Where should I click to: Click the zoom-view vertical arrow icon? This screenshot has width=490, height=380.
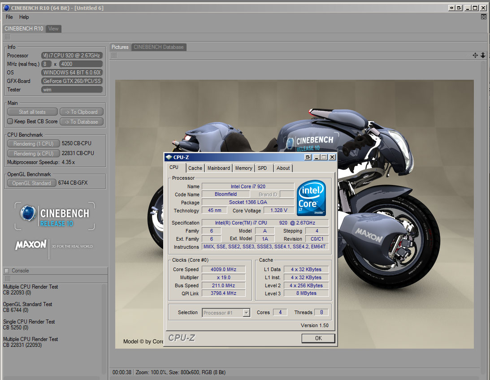[x=483, y=56]
